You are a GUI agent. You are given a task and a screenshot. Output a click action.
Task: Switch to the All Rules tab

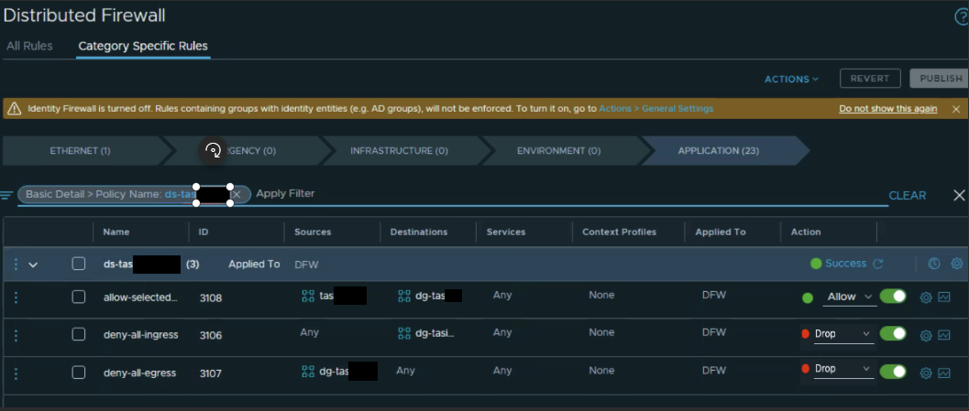pos(29,46)
